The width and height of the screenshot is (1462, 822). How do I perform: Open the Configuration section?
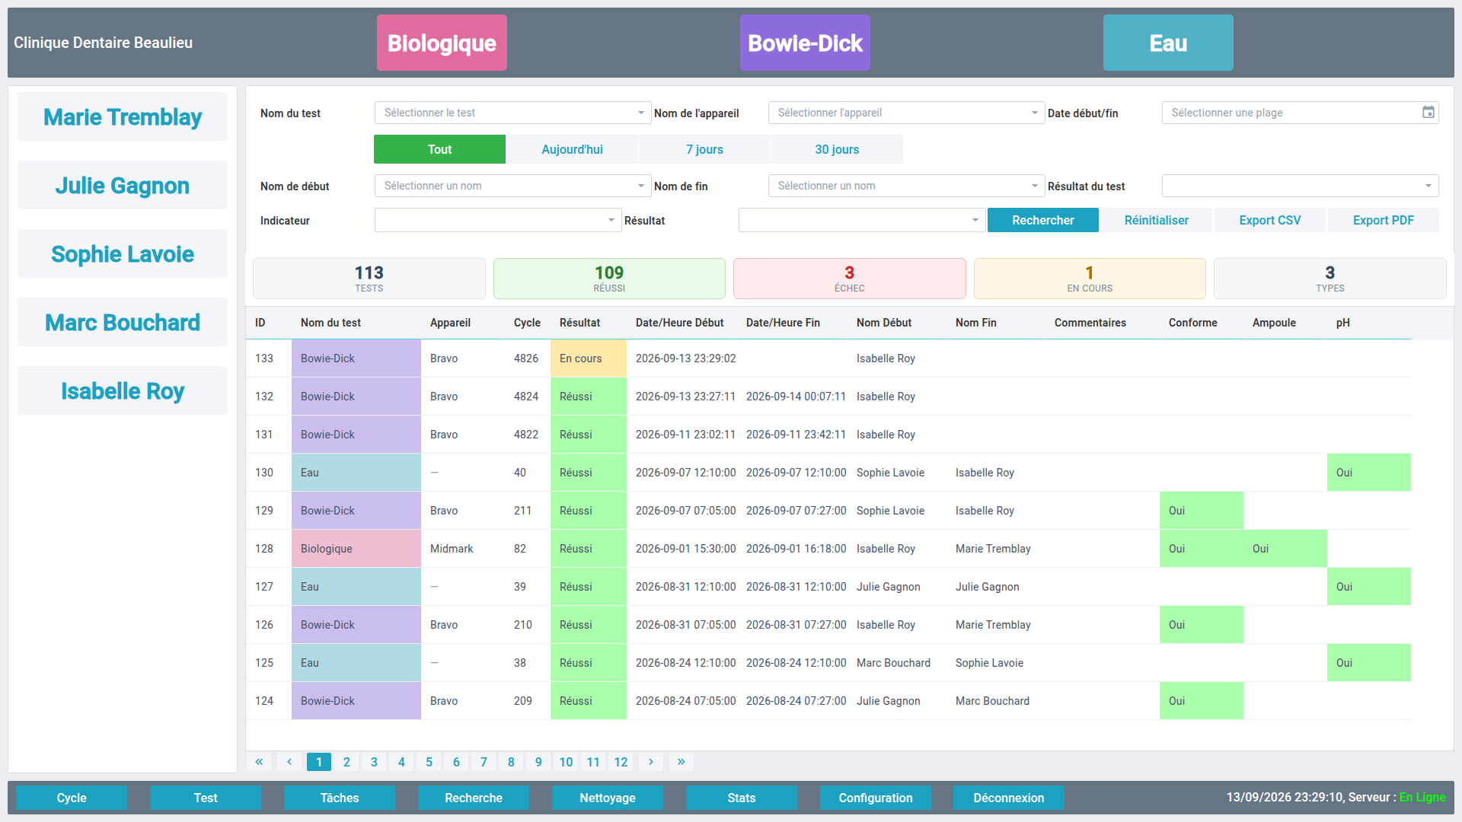coord(876,798)
